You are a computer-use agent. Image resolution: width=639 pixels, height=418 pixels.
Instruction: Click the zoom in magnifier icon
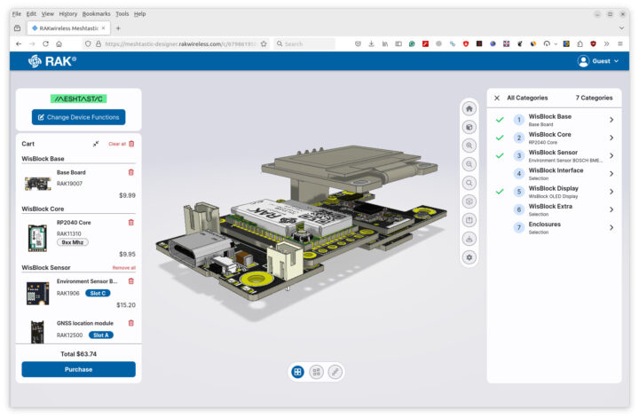point(469,146)
